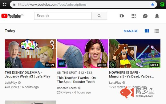Screen dimensions: 166x104
Task: Open title NOWHERE IS SAFE - Minecraft
Action: click(x=132, y=74)
